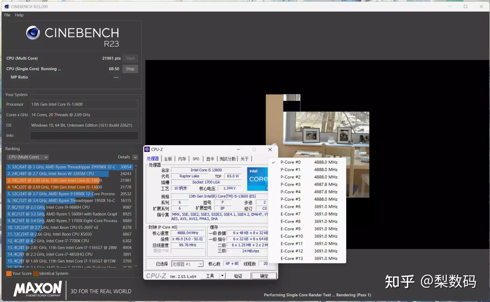Viewport: 490px width, 302px height.
Task: Switch to the 显卡 graphics tab
Action: pyautogui.click(x=210, y=159)
